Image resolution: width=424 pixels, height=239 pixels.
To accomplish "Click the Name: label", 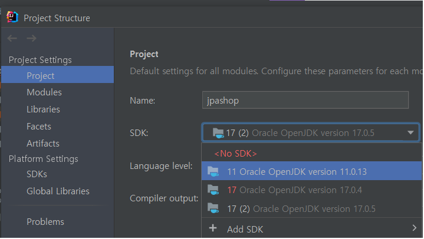I will click(x=143, y=101).
